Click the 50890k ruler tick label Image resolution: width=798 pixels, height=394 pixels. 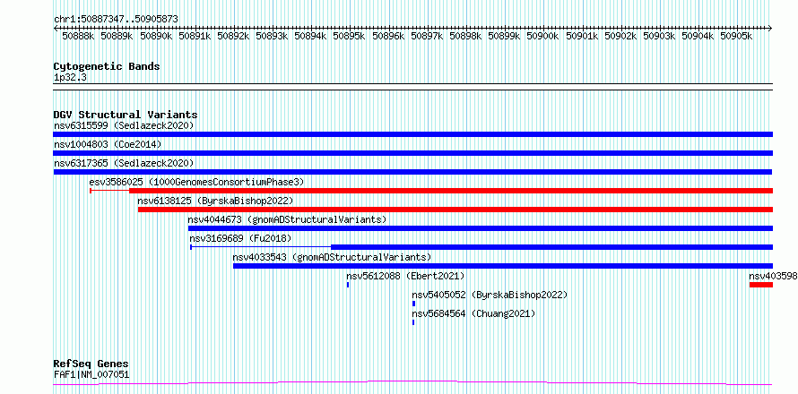point(156,36)
